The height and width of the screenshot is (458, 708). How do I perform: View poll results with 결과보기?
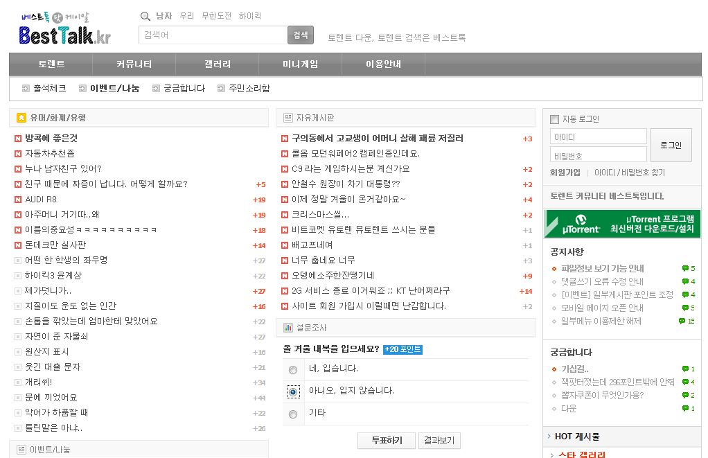pos(439,441)
